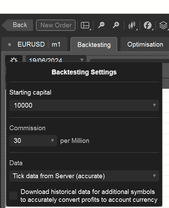The width and height of the screenshot is (169, 208).
Task: Open the candlestick chart type icon
Action: 132,25
